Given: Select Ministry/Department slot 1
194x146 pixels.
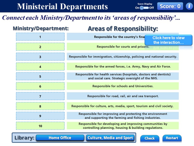Looking at the screenshot, I should coord(40,37).
